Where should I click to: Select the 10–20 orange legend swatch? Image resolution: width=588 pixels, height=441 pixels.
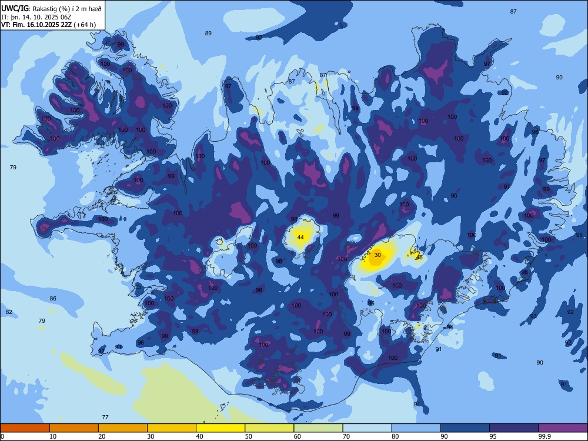(x=74, y=428)
